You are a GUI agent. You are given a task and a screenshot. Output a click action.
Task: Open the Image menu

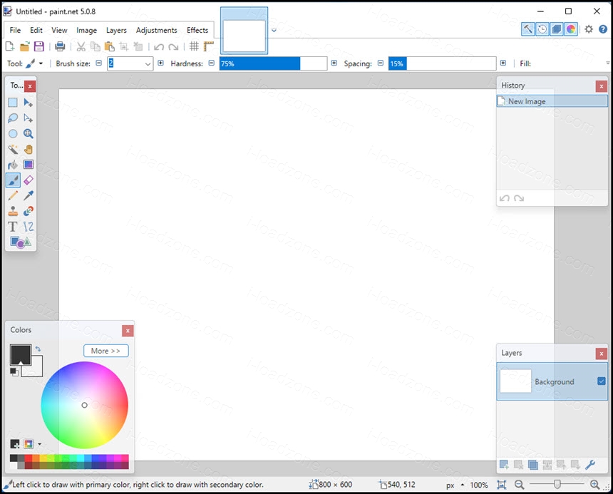click(86, 30)
